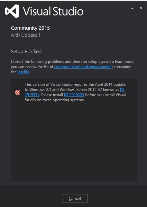The image size is (147, 207).
Task: Open the KB 2919355 link after 'Please install'
Action: 74,95
